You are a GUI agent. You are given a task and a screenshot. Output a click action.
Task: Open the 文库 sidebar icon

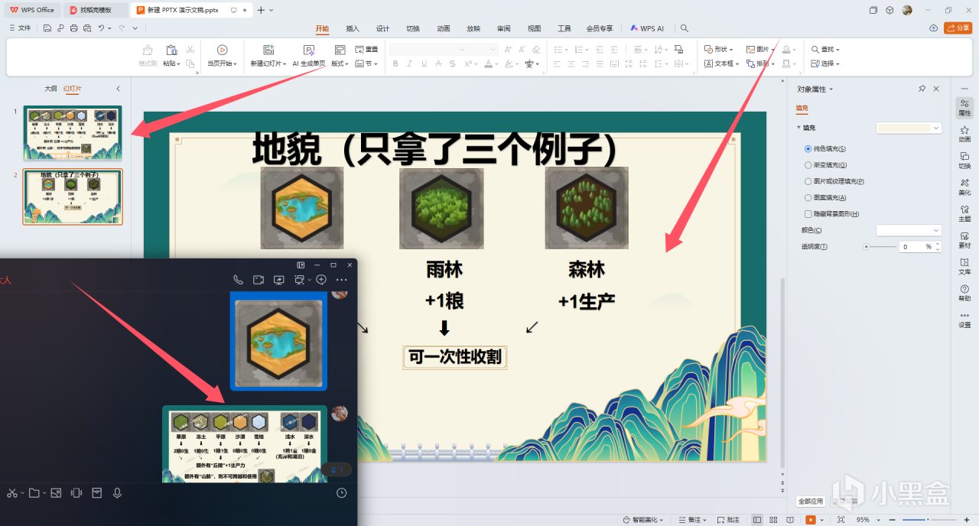pyautogui.click(x=964, y=266)
